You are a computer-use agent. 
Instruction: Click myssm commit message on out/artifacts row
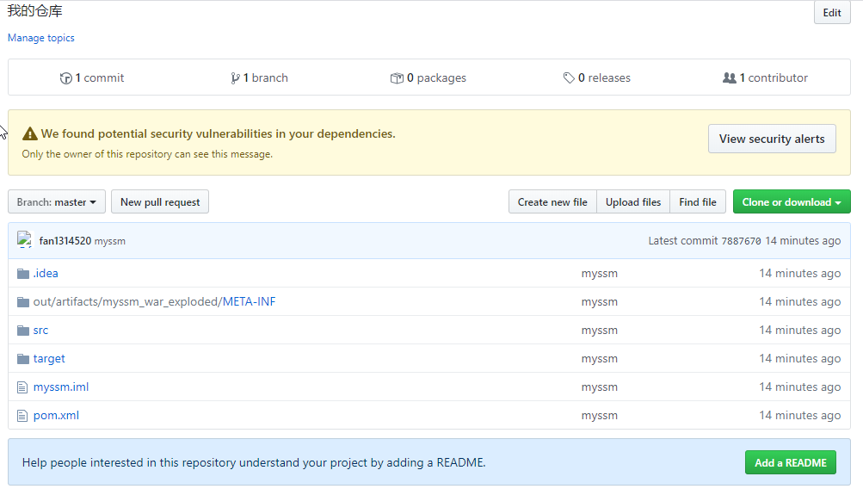click(600, 302)
